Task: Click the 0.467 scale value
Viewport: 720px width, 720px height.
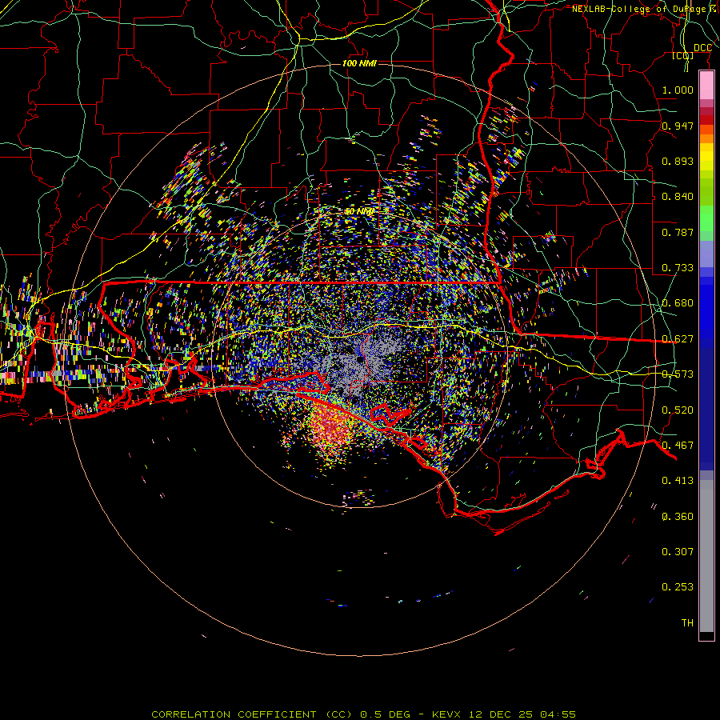Action: (x=678, y=446)
